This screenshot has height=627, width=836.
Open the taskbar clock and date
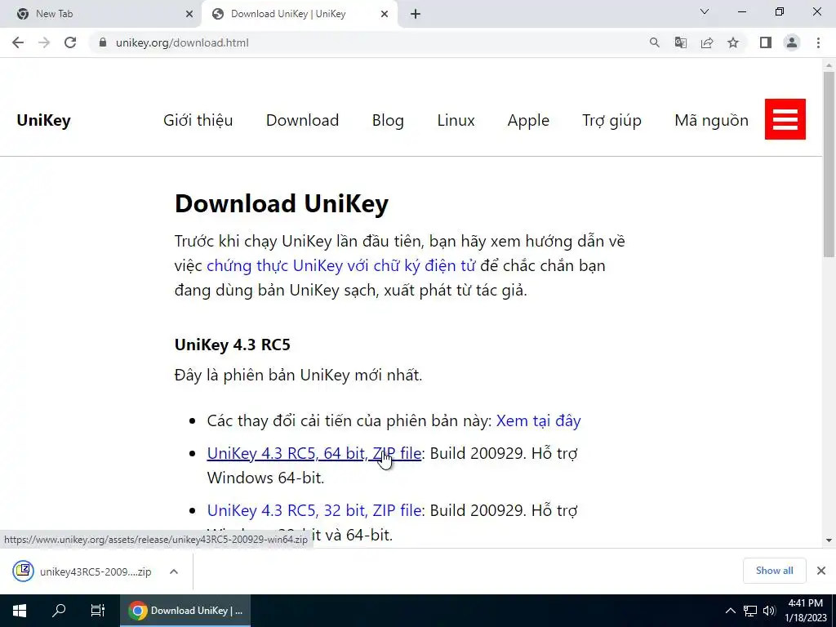tap(805, 611)
